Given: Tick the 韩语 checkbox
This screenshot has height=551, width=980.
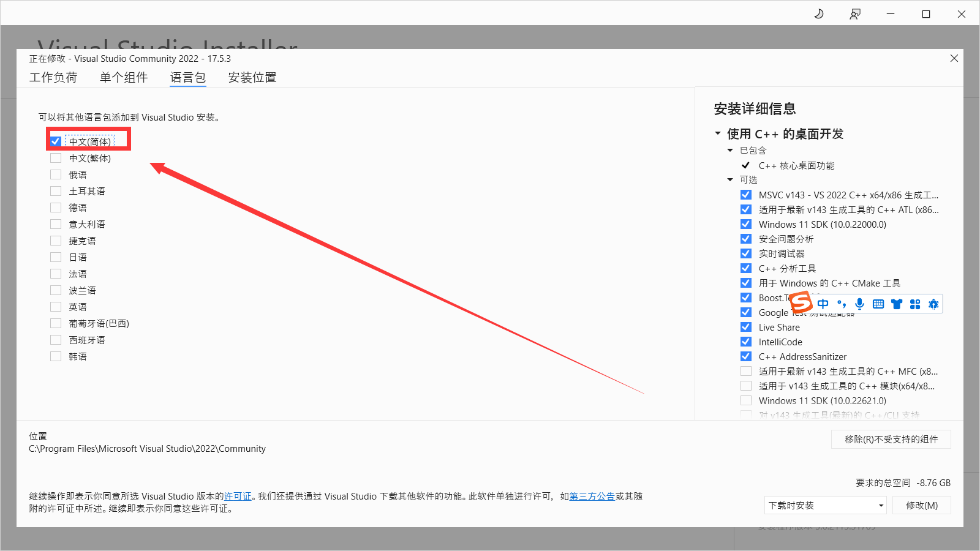Looking at the screenshot, I should [56, 356].
